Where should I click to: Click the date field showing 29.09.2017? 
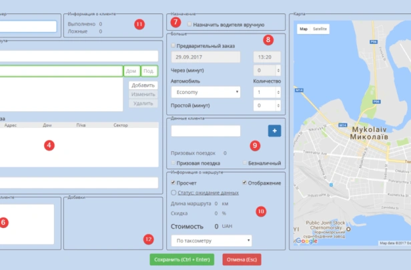[x=210, y=57]
